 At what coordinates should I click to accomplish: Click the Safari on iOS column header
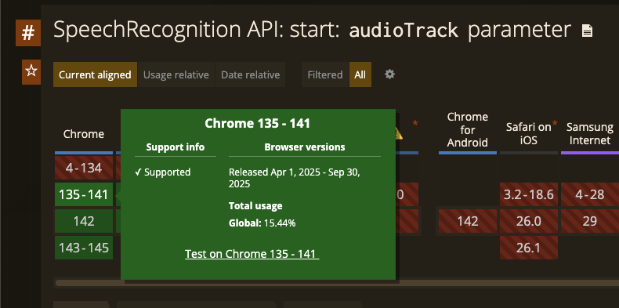click(x=529, y=133)
